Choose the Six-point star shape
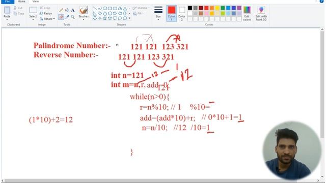The width and height of the screenshot is (326, 183). 110,18
